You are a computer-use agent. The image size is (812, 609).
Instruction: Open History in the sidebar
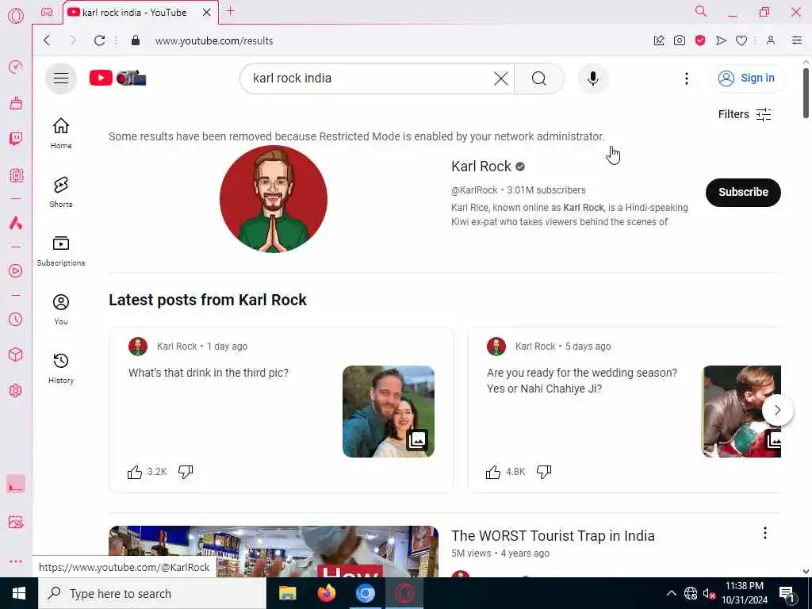click(61, 368)
